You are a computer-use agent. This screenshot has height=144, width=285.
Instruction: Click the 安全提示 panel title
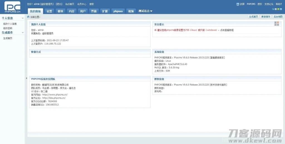click(159, 24)
